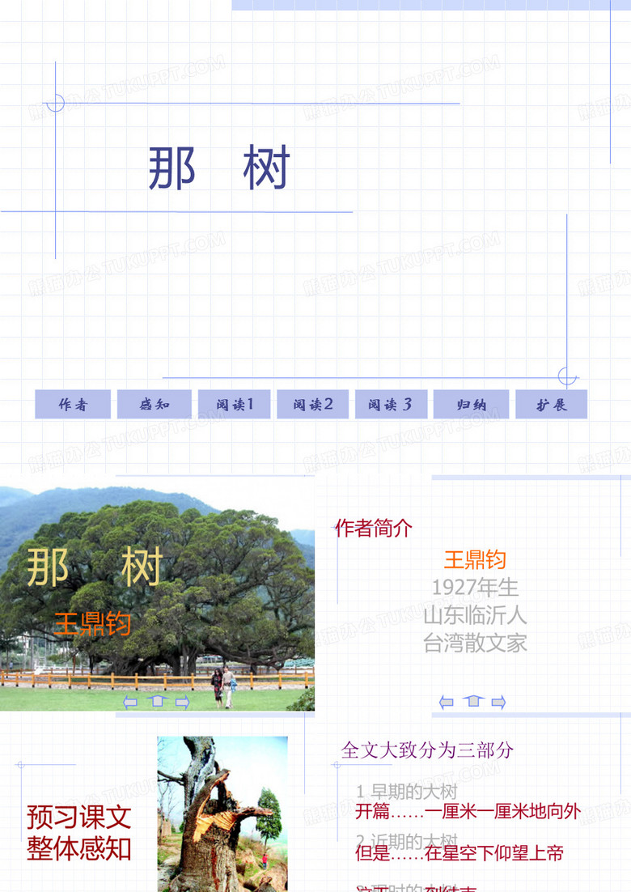Click the home up-arrow on 作者简介 slide
The height and width of the screenshot is (892, 631).
coord(473,701)
